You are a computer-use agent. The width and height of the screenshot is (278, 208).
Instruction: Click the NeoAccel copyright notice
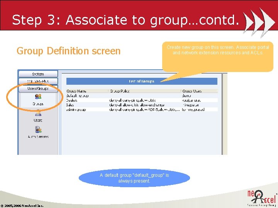pyautogui.click(x=22, y=206)
